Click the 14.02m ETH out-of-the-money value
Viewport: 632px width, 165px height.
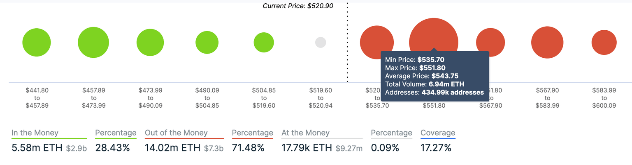[x=173, y=148]
